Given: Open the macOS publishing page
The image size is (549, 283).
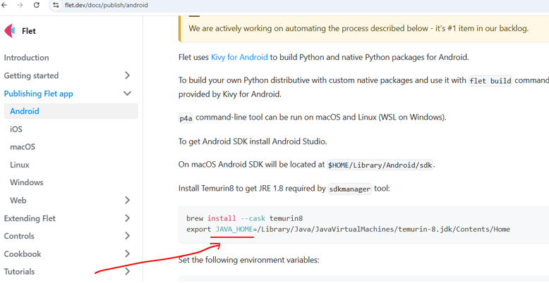Looking at the screenshot, I should 23,147.
